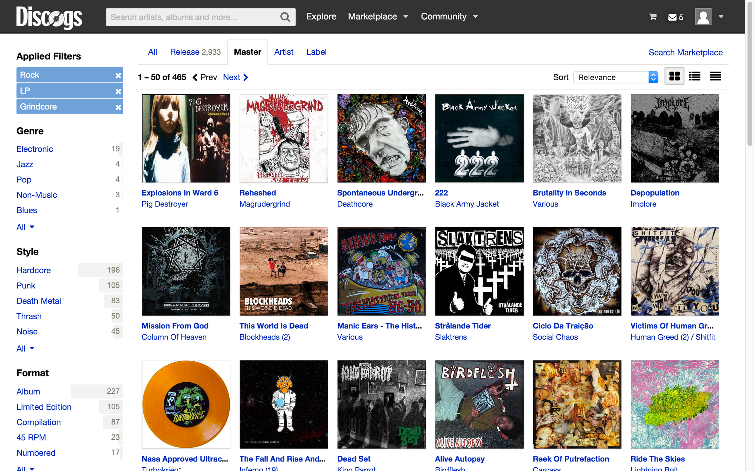754x471 pixels.
Task: Open Black Army Jacket artist link
Action: click(467, 204)
